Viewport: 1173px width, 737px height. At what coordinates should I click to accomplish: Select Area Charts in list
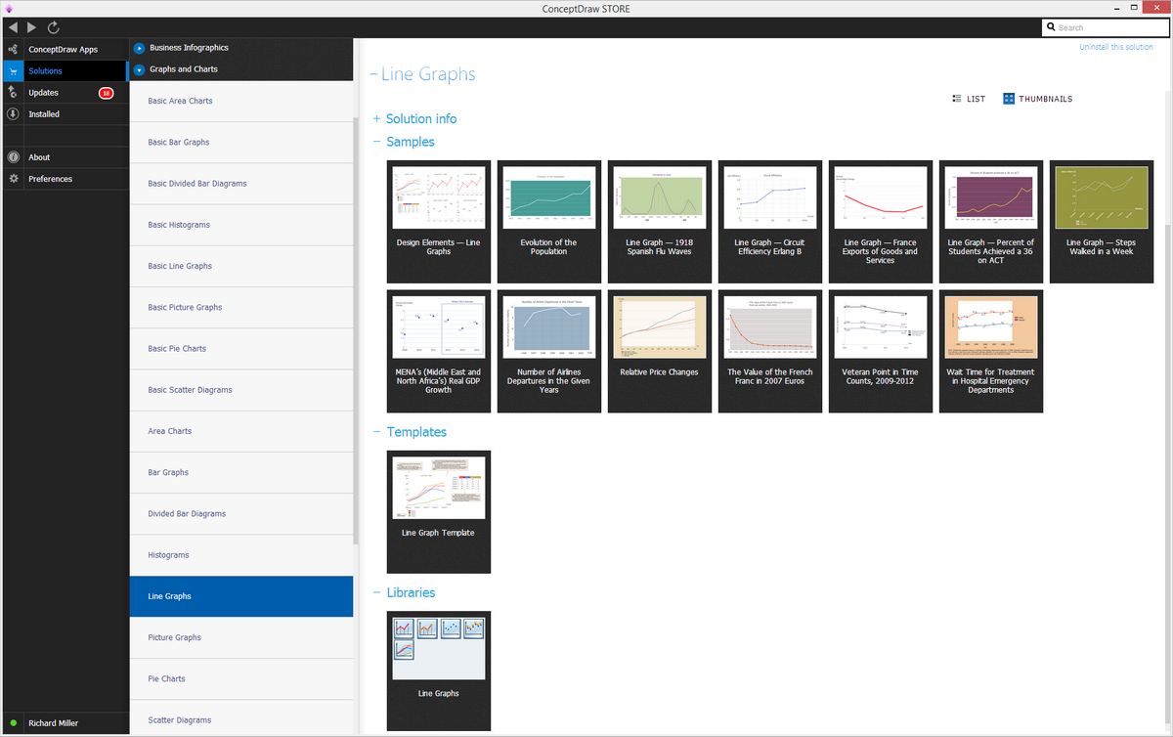coord(241,431)
